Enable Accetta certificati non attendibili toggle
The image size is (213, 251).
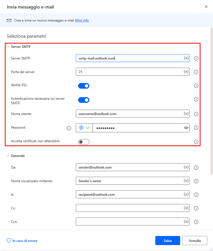pos(84,142)
